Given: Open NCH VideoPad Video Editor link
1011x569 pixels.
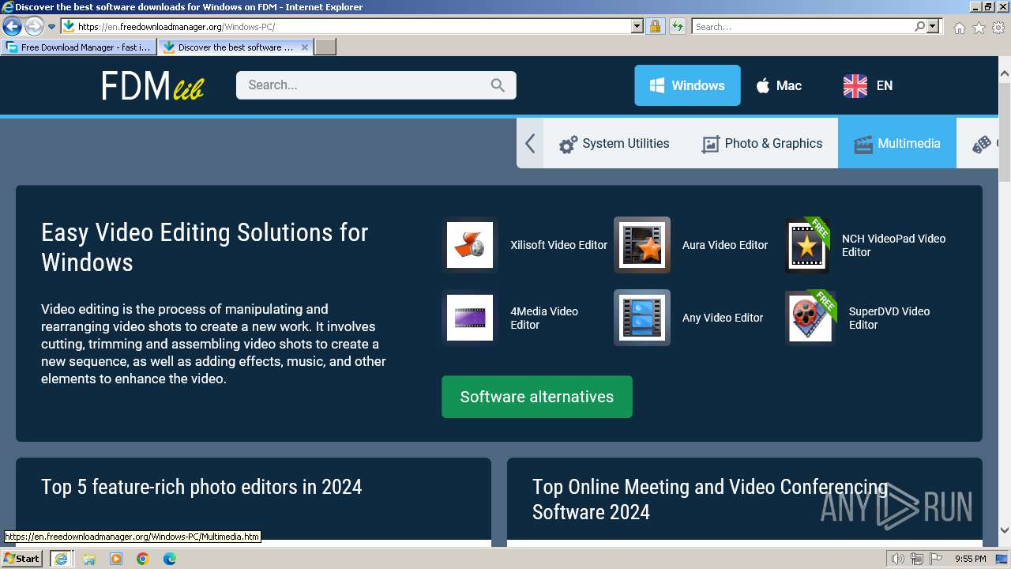Looking at the screenshot, I should point(893,245).
